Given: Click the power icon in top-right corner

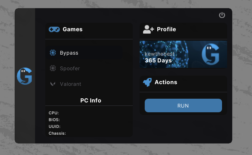Looking at the screenshot, I should point(222,15).
